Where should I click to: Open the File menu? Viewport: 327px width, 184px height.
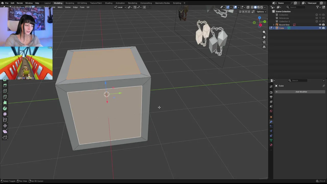click(x=7, y=3)
